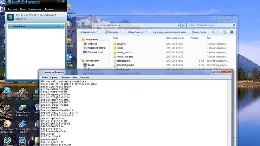The height and width of the screenshot is (146, 260).
Task: Sort by the Имя column header
Action: [115, 38]
